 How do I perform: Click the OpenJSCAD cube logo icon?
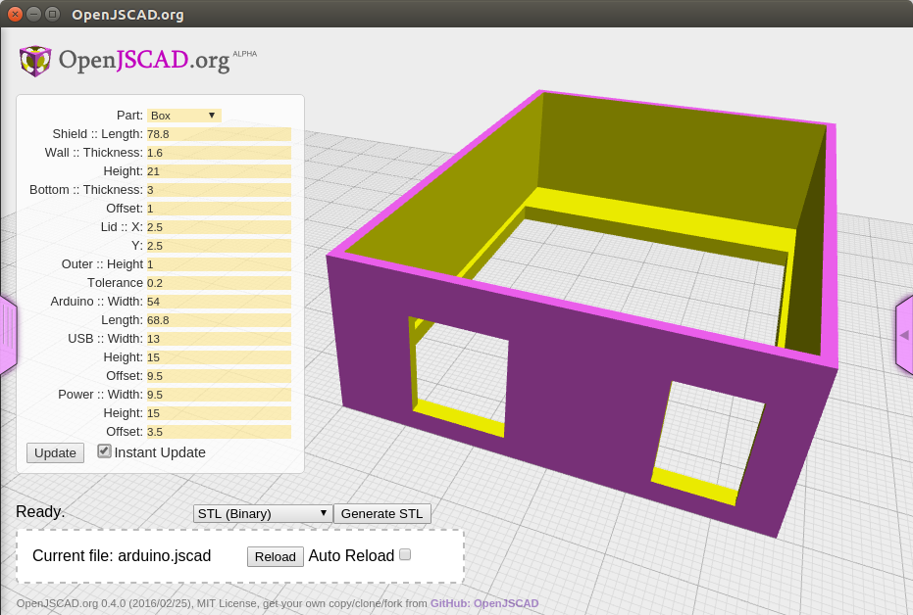tap(35, 61)
